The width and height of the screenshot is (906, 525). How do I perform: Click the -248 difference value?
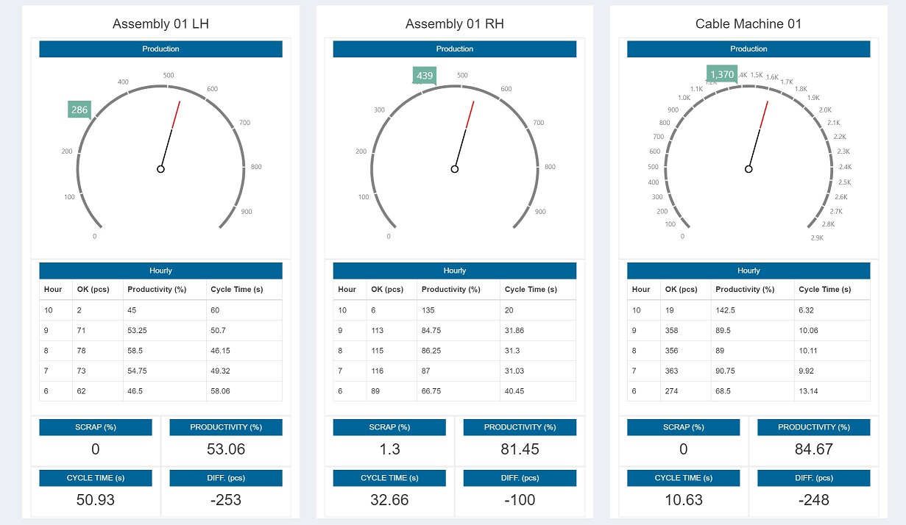[x=813, y=500]
